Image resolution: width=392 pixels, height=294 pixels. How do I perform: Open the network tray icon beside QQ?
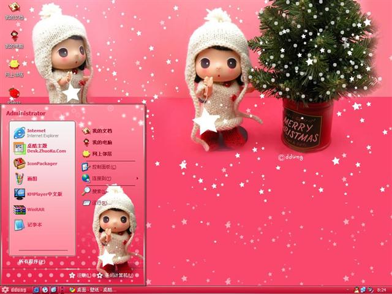(363, 290)
